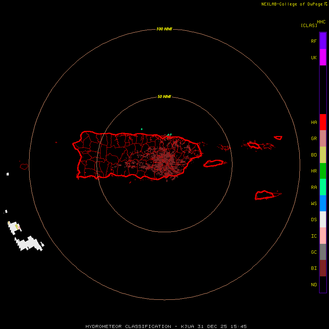Click the biological echo cluster over Puerto Rico
This screenshot has height=329, width=329.
[164, 161]
